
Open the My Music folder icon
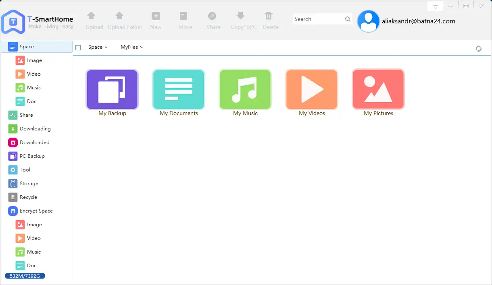[x=245, y=89]
